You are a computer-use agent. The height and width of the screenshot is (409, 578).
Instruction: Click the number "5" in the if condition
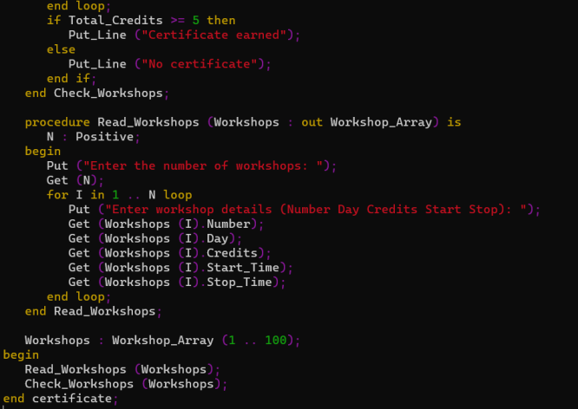pyautogui.click(x=196, y=20)
